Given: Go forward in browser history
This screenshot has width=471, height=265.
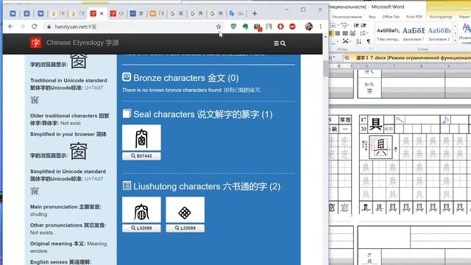Looking at the screenshot, I should pyautogui.click(x=23, y=26).
